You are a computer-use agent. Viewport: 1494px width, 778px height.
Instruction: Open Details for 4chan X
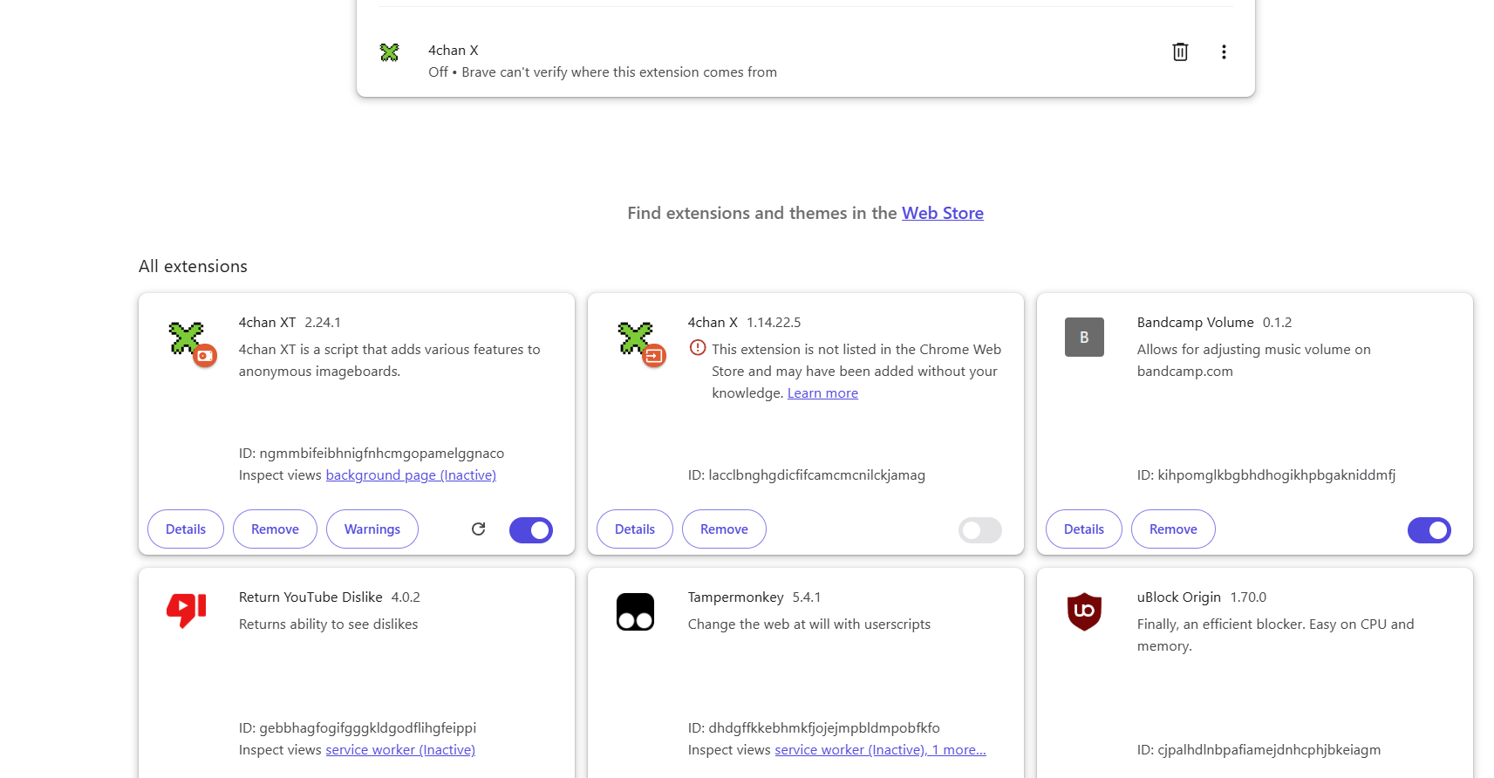coord(635,529)
